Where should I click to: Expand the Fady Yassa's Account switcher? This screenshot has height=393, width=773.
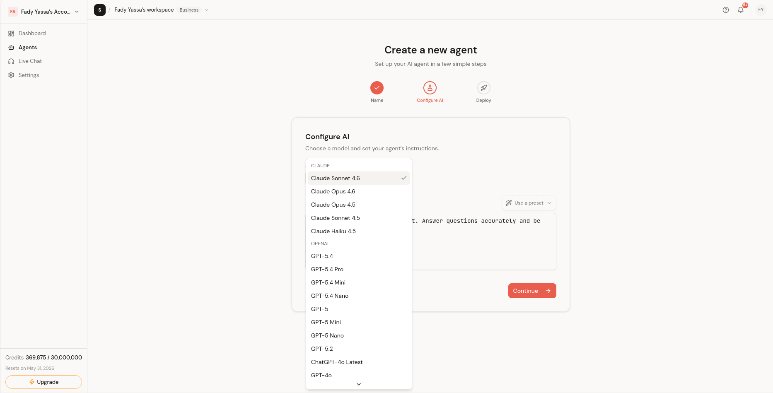click(43, 12)
